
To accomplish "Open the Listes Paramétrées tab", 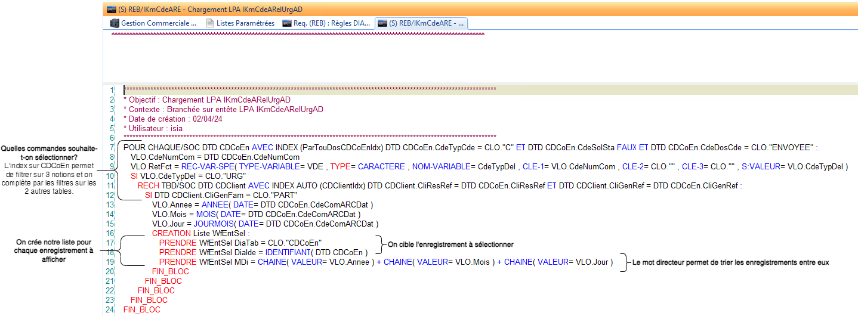I will coord(245,23).
